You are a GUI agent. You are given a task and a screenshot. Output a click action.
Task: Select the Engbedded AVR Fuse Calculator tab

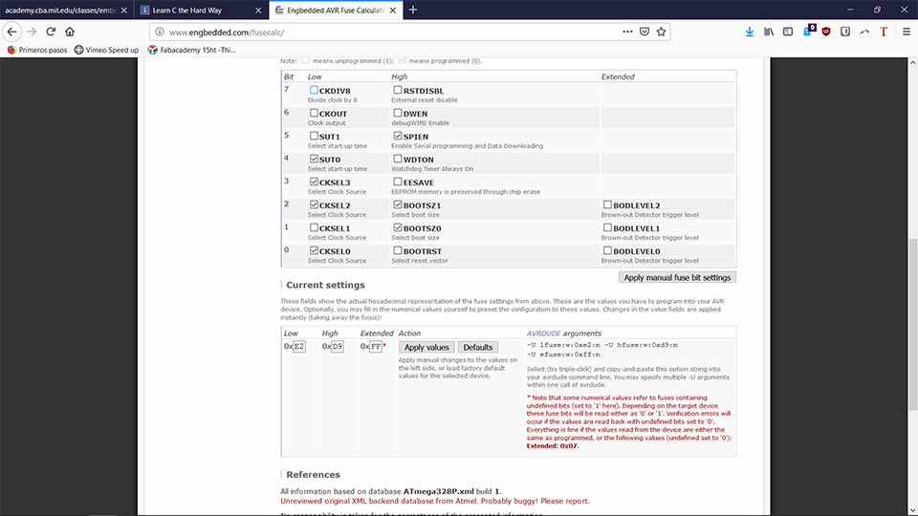[336, 11]
